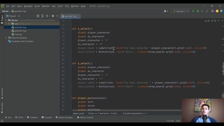Image resolution: width=224 pixels, height=126 pixels.
Task: Open the Run menu
Action: (54, 6)
